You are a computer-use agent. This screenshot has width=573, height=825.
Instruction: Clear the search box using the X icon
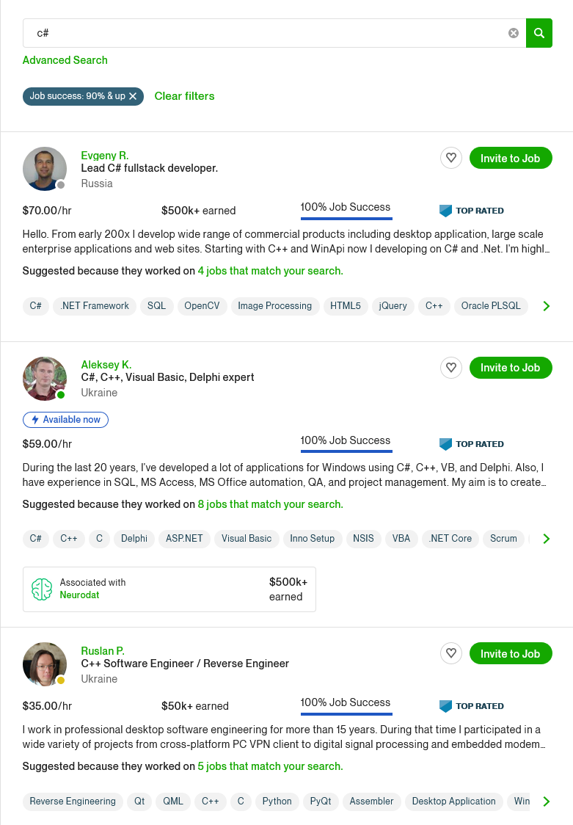[513, 33]
